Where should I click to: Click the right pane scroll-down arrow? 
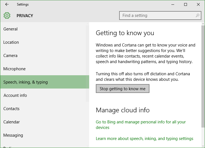pos(203,146)
